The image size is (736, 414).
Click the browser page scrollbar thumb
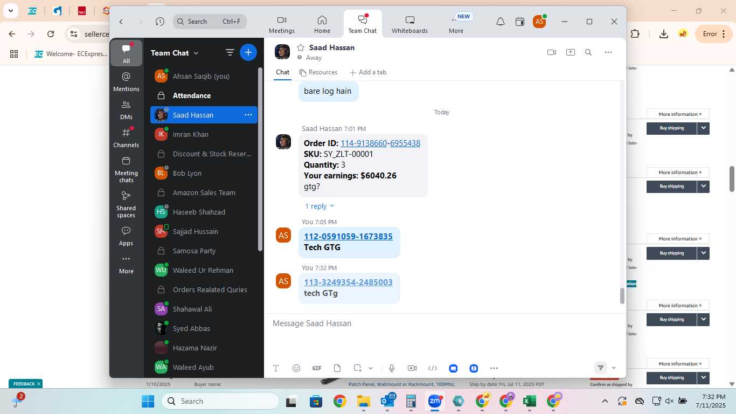[x=732, y=178]
